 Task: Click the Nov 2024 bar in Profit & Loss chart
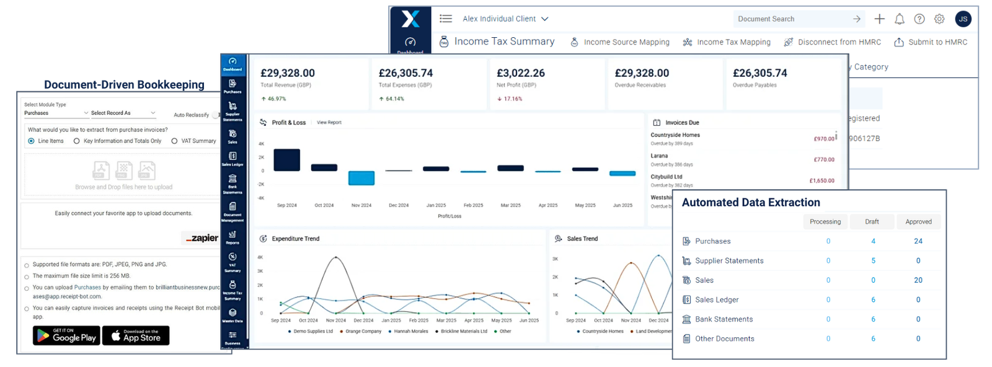click(x=361, y=178)
